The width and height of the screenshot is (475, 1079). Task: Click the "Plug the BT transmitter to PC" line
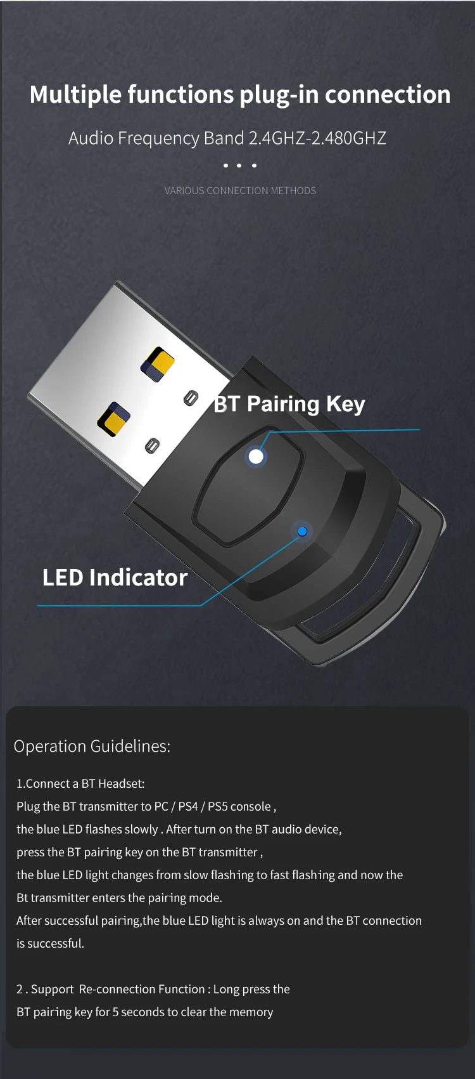146,806
